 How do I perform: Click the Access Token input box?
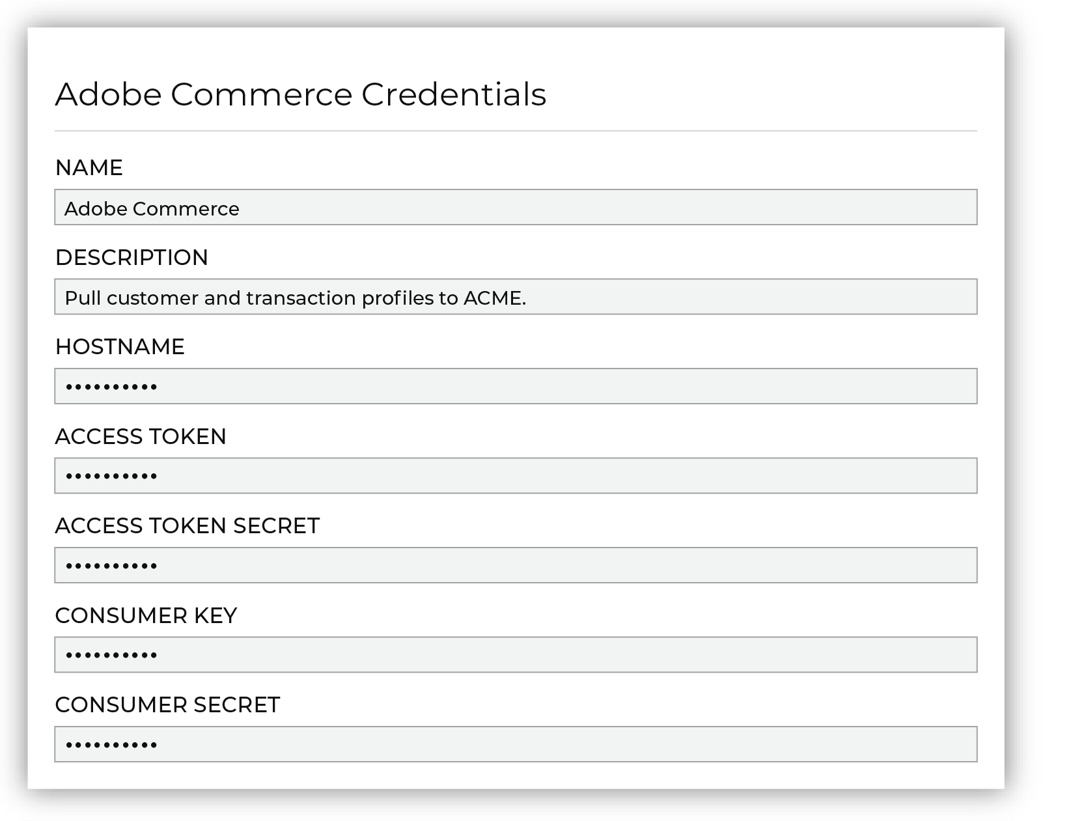click(516, 476)
